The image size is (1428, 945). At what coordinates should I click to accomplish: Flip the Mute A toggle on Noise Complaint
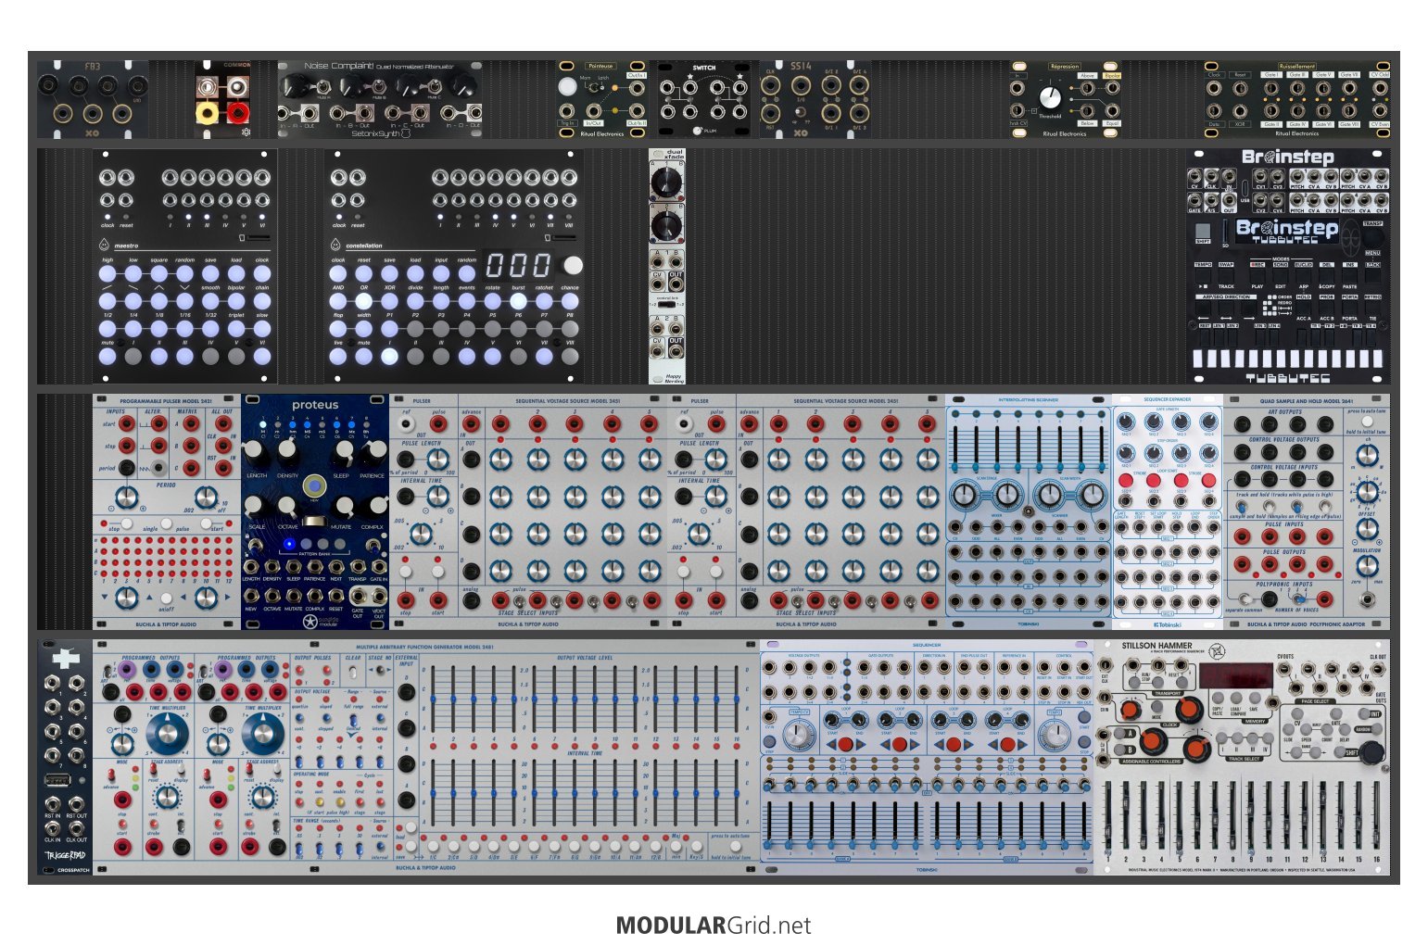323,87
